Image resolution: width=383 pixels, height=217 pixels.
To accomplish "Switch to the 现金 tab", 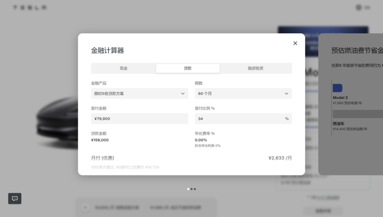I will [123, 68].
